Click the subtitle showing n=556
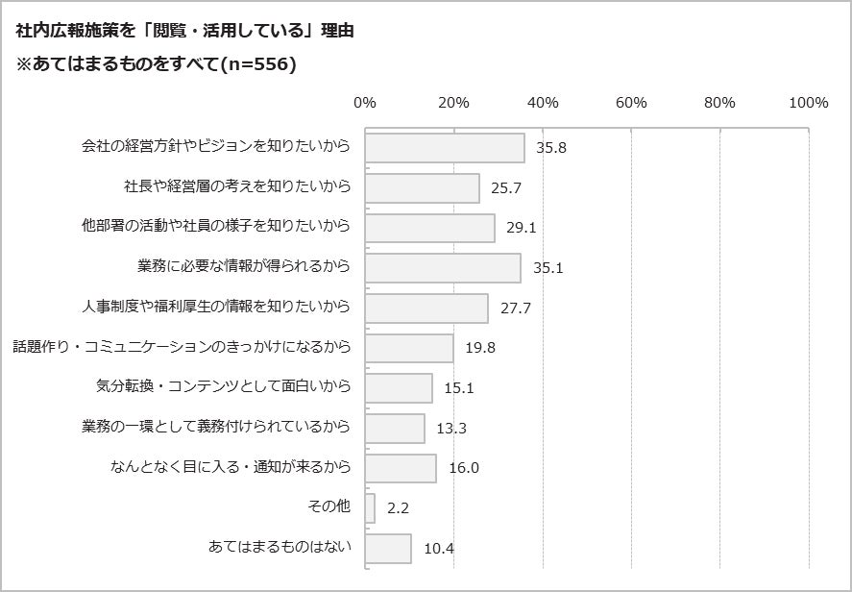The width and height of the screenshot is (852, 592). point(156,64)
